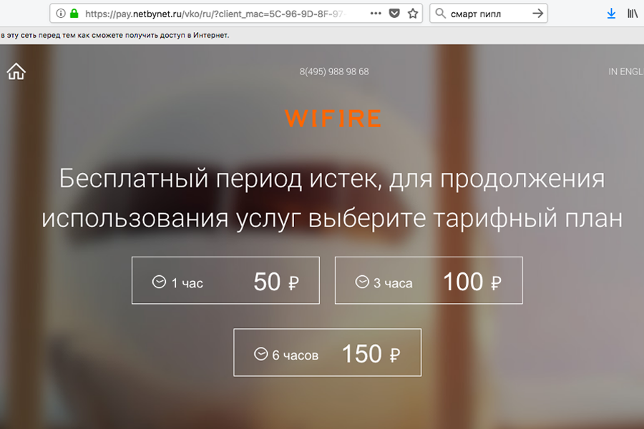This screenshot has height=429, width=644.
Task: Submit search with the arrow icon
Action: point(537,14)
